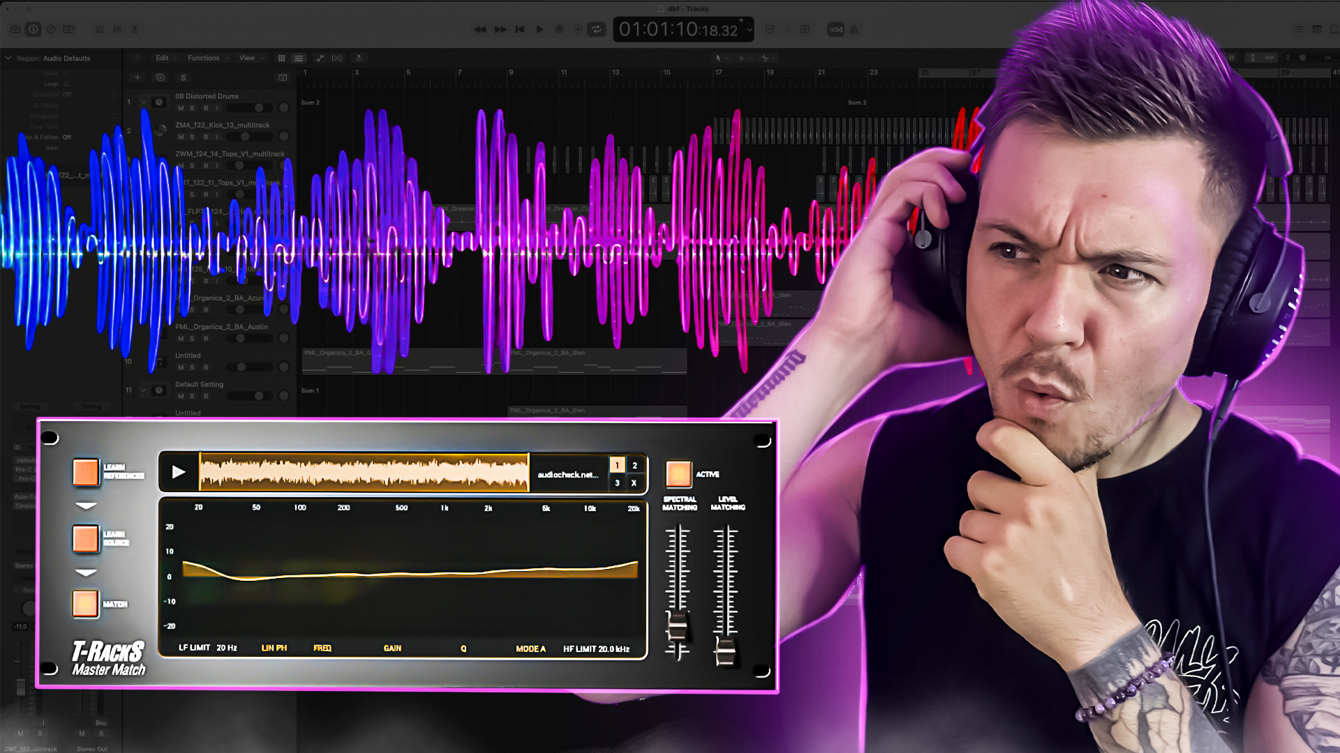1340x753 pixels.
Task: Click the MODE A label
Action: pos(530,648)
